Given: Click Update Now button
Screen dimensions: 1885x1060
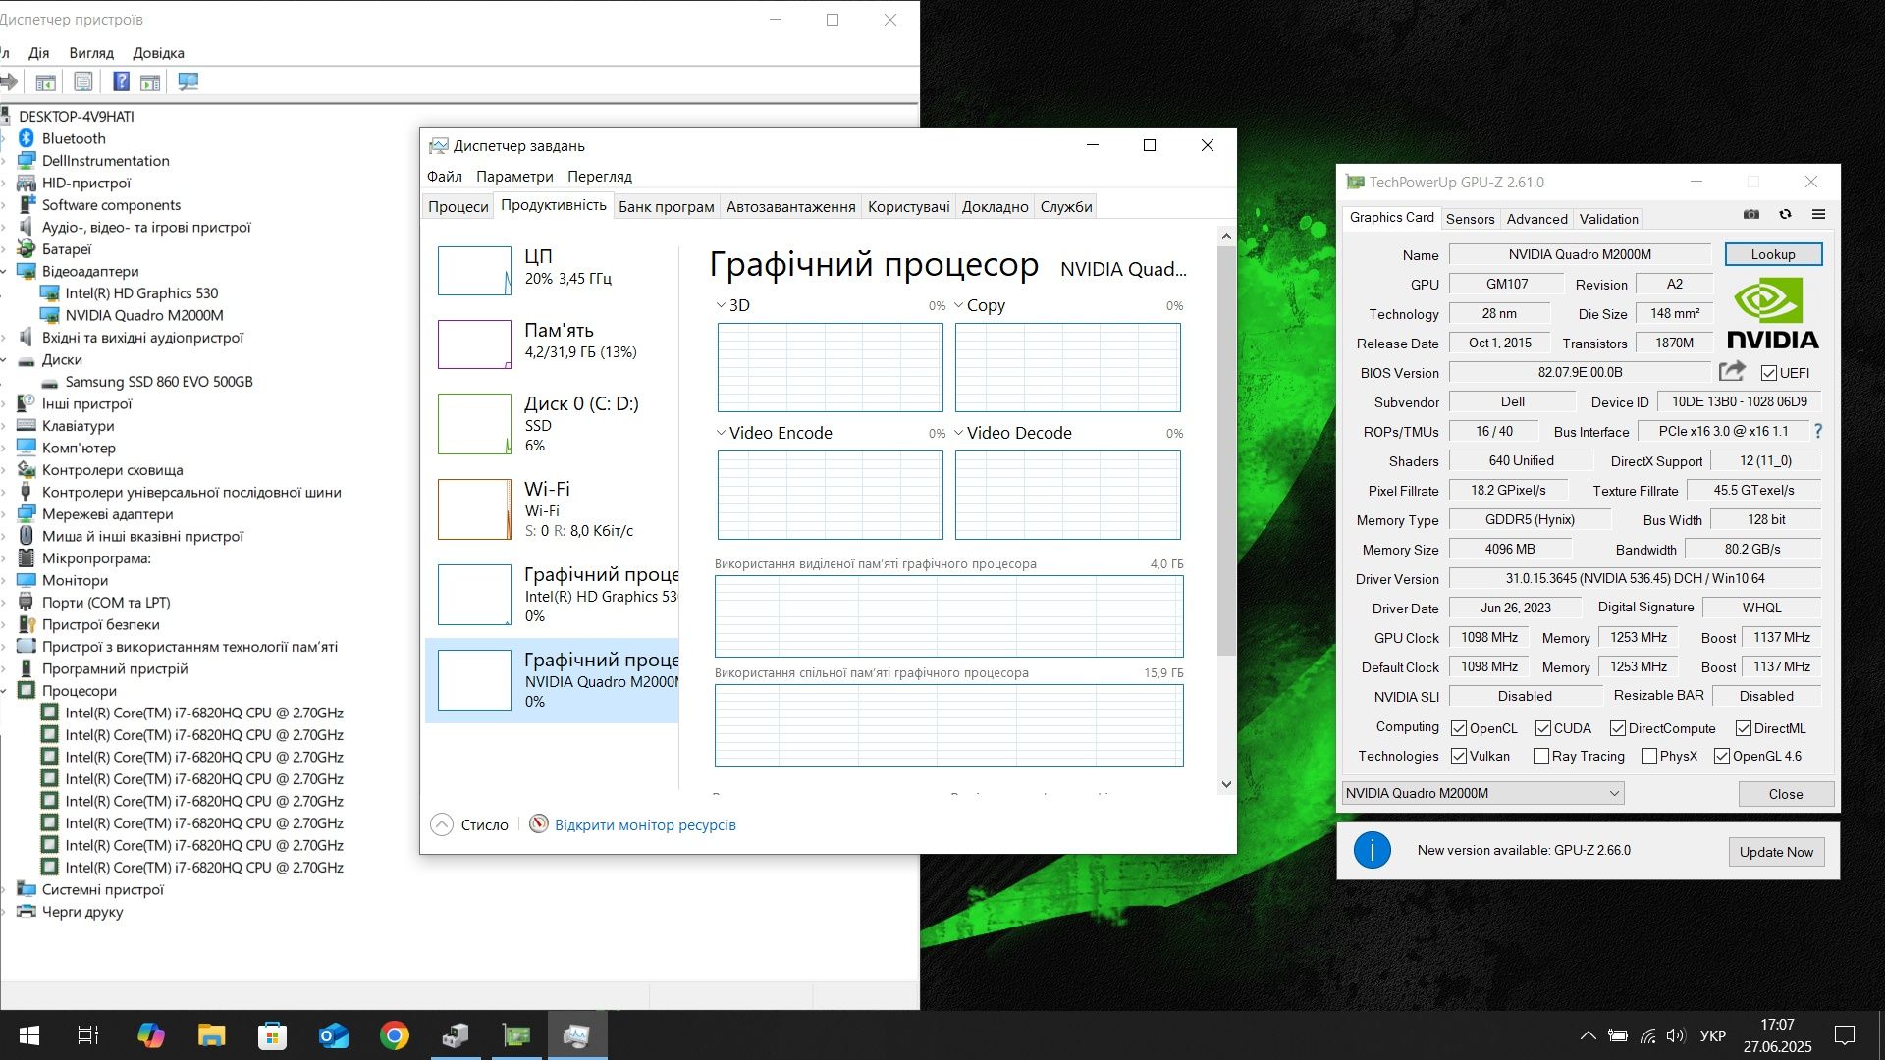Looking at the screenshot, I should coord(1776,852).
